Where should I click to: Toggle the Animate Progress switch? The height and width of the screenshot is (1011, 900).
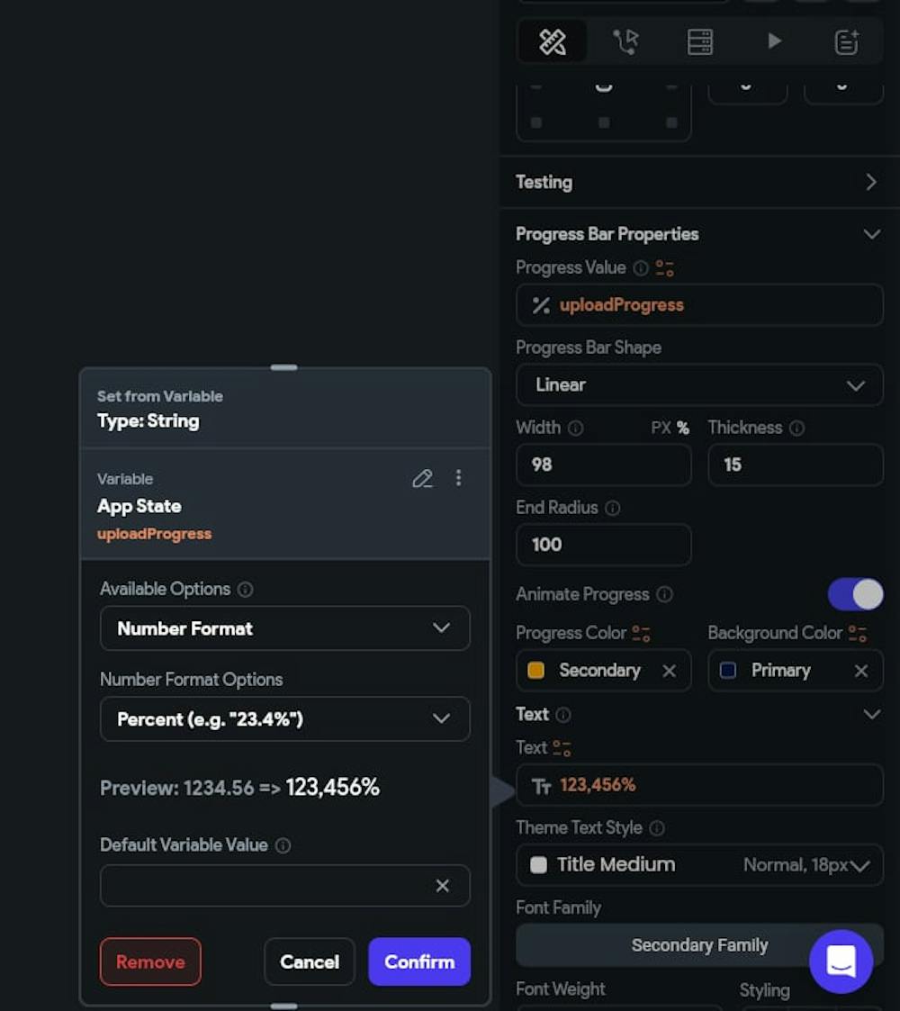[x=856, y=594]
